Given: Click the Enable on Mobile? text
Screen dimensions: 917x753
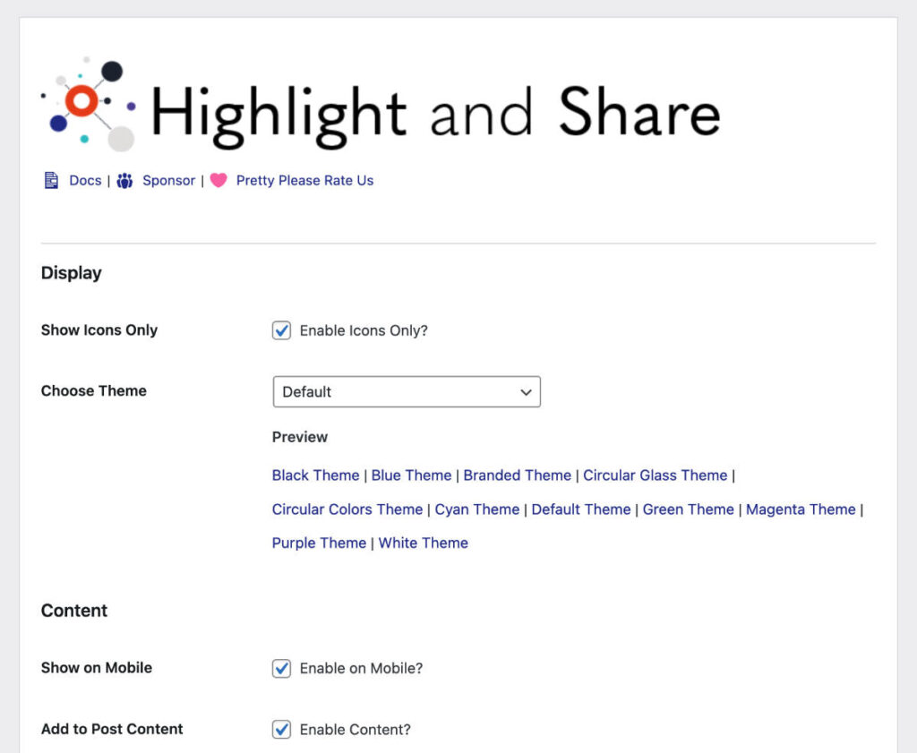Looking at the screenshot, I should [362, 668].
